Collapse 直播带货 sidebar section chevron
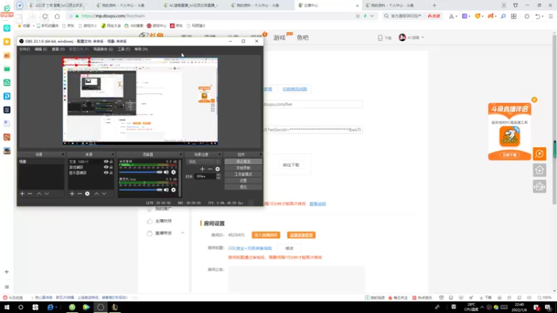Image resolution: width=557 pixels, height=313 pixels. tap(182, 233)
